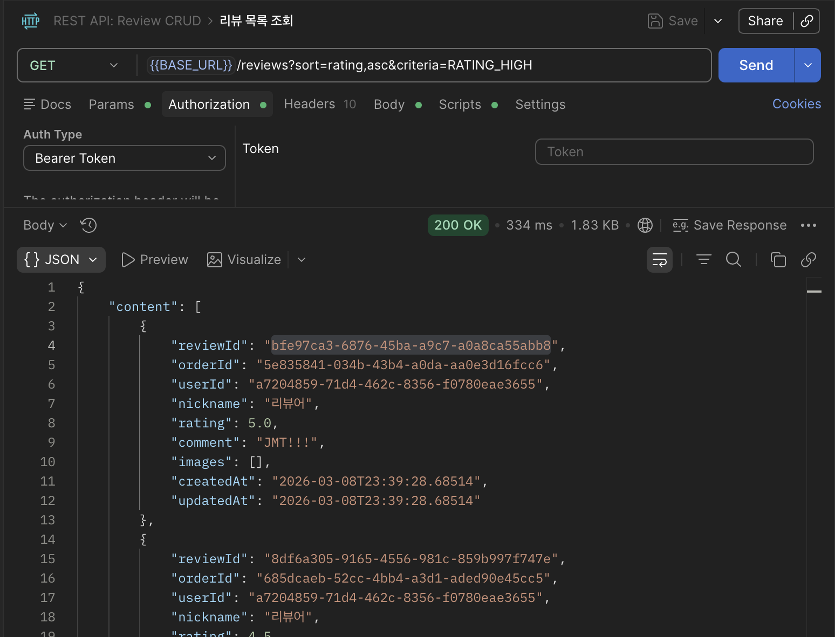Click the filter response lines icon

tap(704, 260)
